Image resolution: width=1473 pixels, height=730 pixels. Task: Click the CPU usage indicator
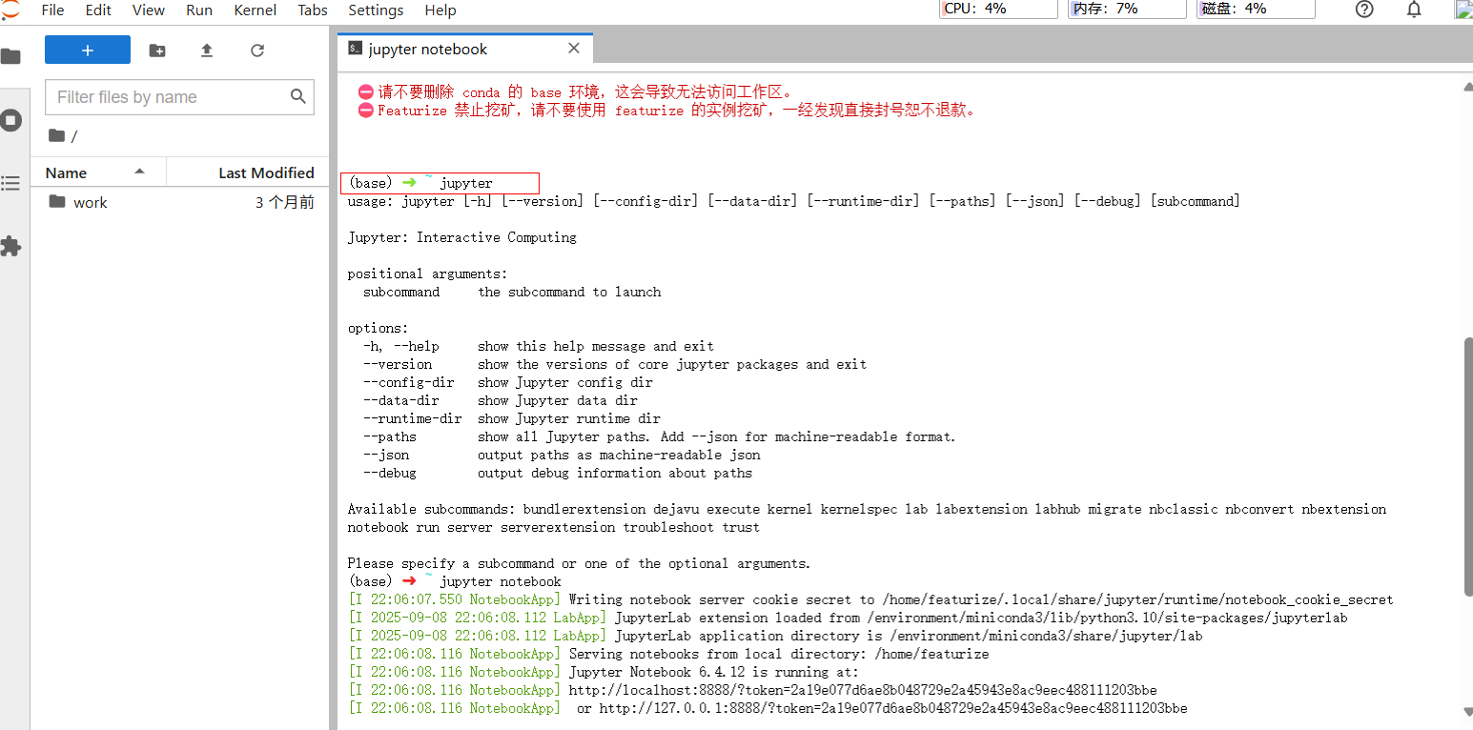coord(999,9)
